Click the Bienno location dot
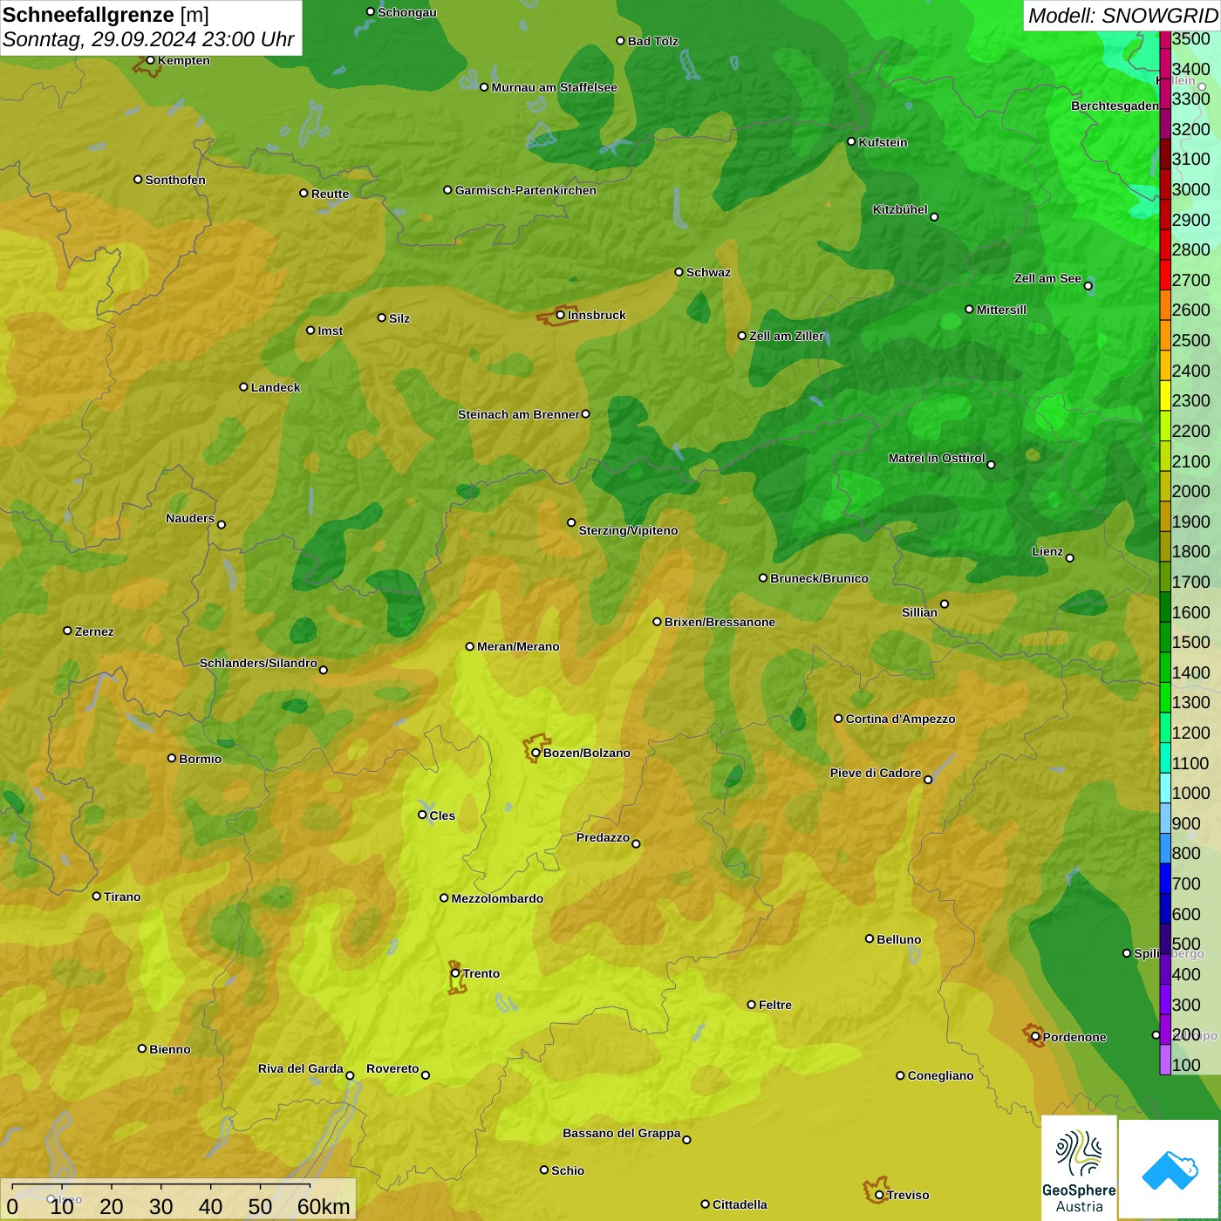The width and height of the screenshot is (1221, 1221). coord(142,1048)
